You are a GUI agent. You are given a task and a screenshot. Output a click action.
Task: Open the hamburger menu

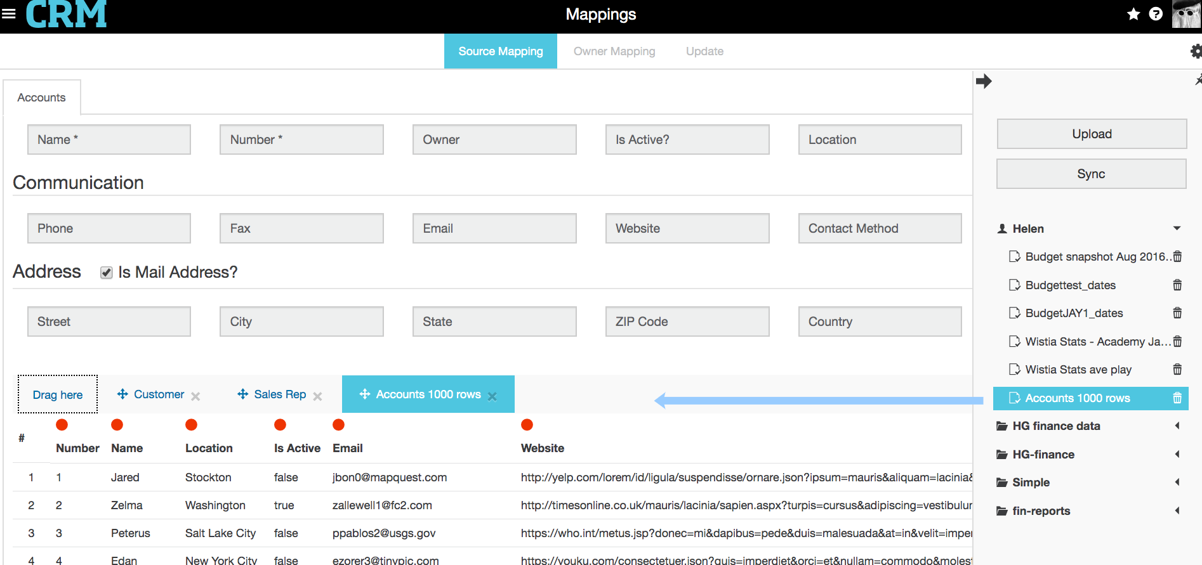[9, 13]
